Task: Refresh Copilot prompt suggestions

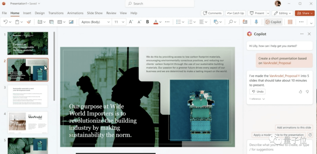Action: [310, 135]
